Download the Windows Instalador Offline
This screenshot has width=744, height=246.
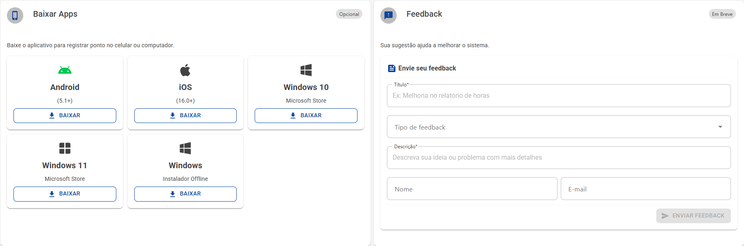[x=185, y=194]
